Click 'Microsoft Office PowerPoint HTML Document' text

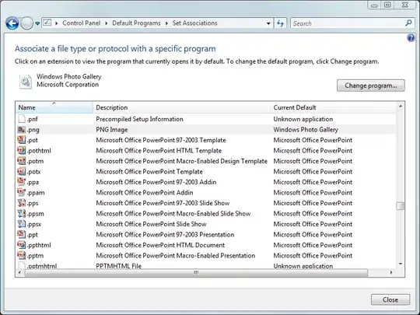(160, 245)
